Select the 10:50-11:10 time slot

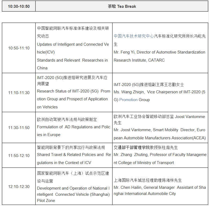19,48
